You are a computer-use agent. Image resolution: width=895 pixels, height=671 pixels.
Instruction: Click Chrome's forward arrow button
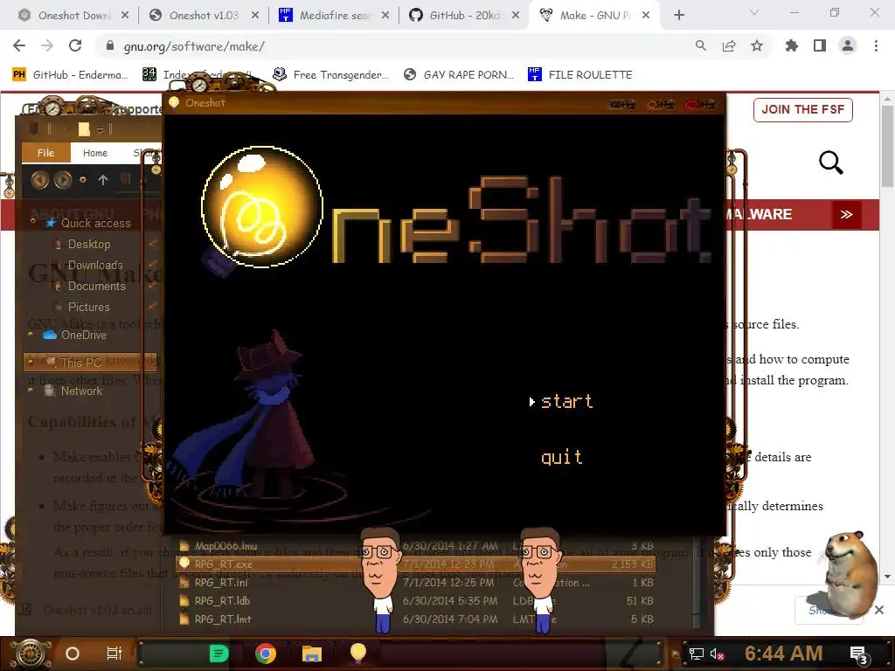(47, 45)
